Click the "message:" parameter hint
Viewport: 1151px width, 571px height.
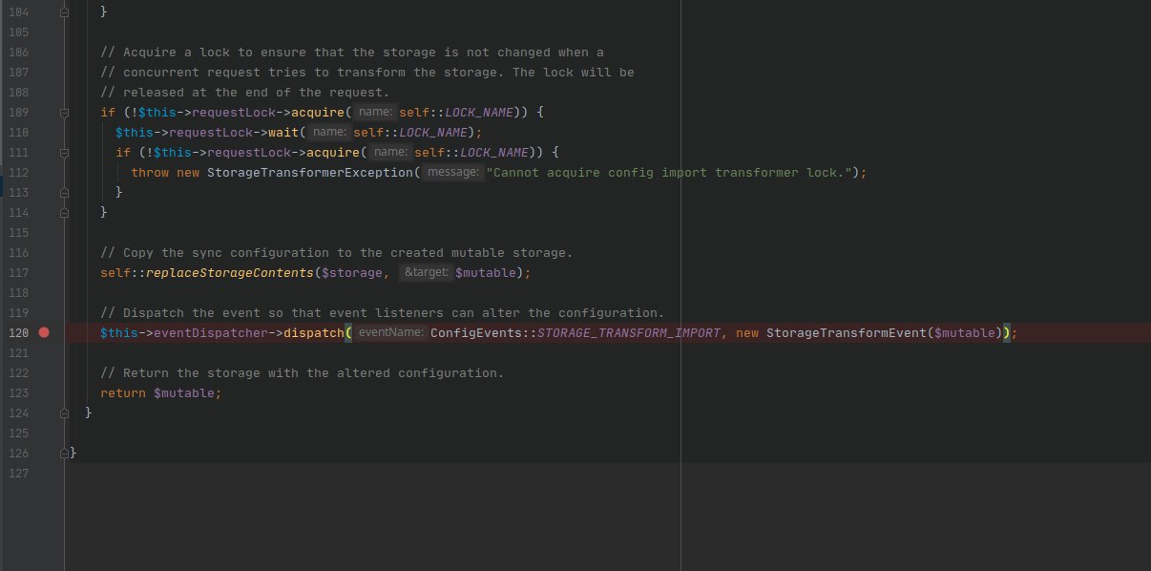pos(451,172)
